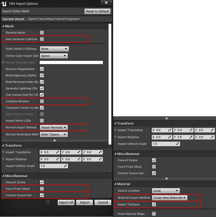Open the Search Location dropdown
Image resolution: width=216 pixels, height=217 pixels.
(x=166, y=191)
